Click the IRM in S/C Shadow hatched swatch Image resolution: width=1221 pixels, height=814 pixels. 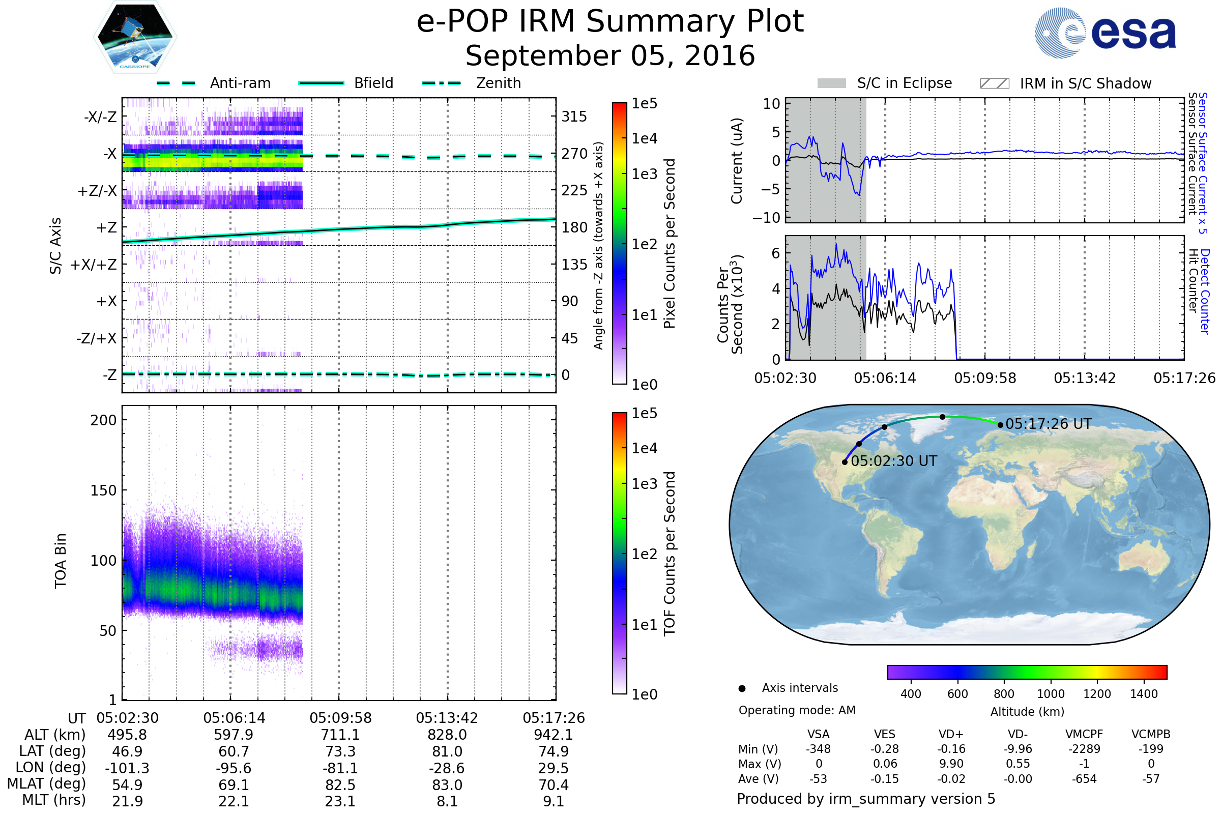click(x=994, y=83)
